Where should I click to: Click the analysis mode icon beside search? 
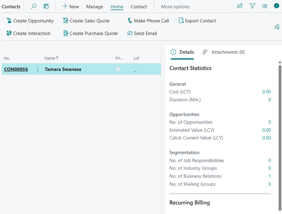(x=46, y=6)
